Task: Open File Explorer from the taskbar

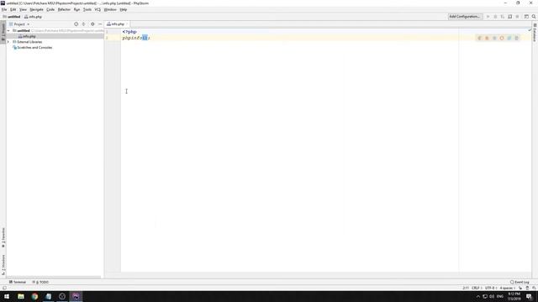Action: 21,296
